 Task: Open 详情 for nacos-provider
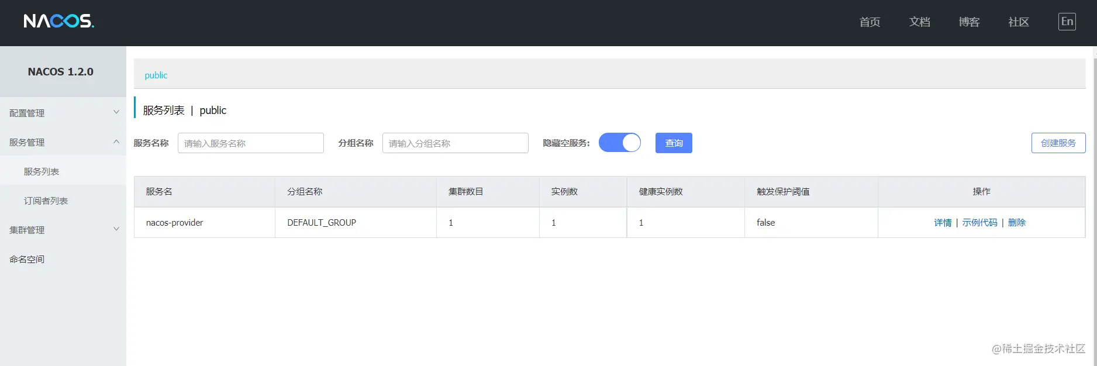point(943,223)
